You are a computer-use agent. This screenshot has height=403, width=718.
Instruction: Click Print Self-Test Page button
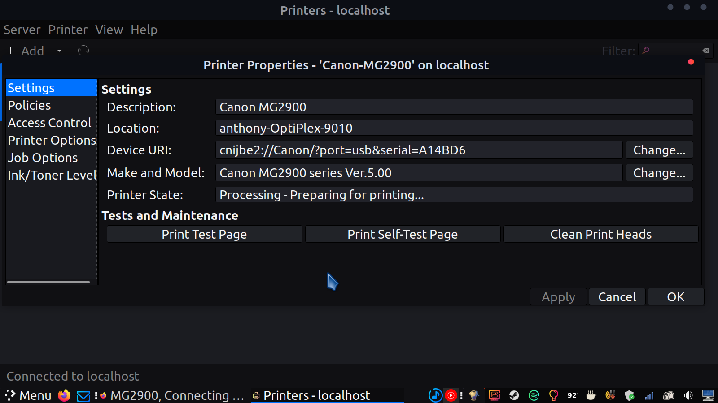(x=403, y=234)
